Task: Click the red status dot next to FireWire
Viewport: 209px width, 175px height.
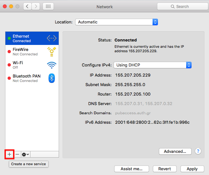Action: (9, 52)
